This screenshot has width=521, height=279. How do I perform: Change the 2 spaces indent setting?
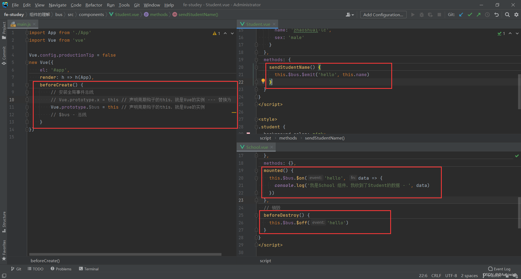[469, 275]
